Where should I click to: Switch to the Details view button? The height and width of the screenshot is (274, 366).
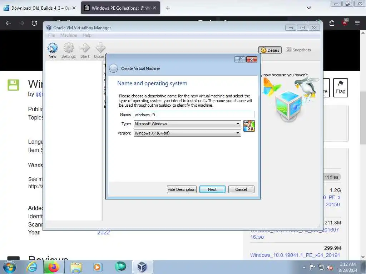(270, 50)
